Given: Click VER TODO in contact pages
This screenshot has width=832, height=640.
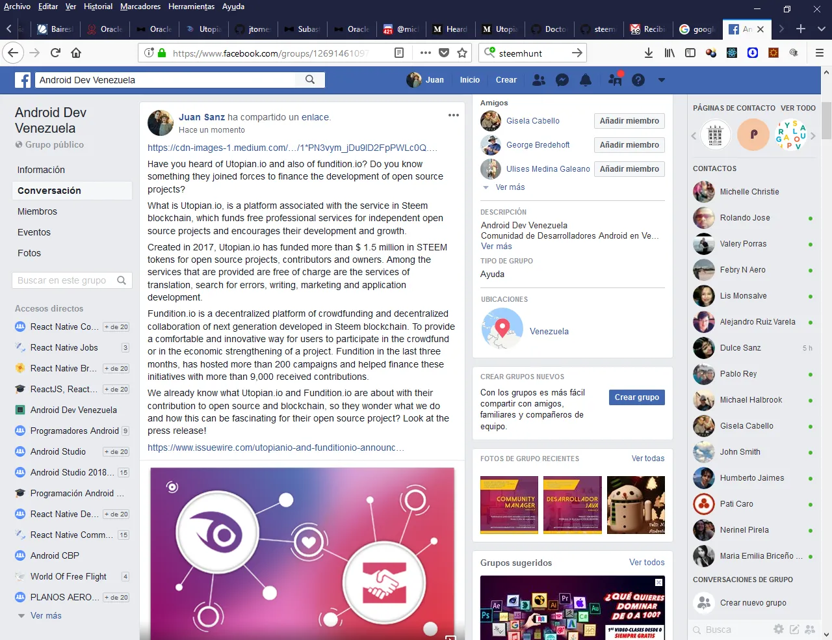Looking at the screenshot, I should coord(798,108).
